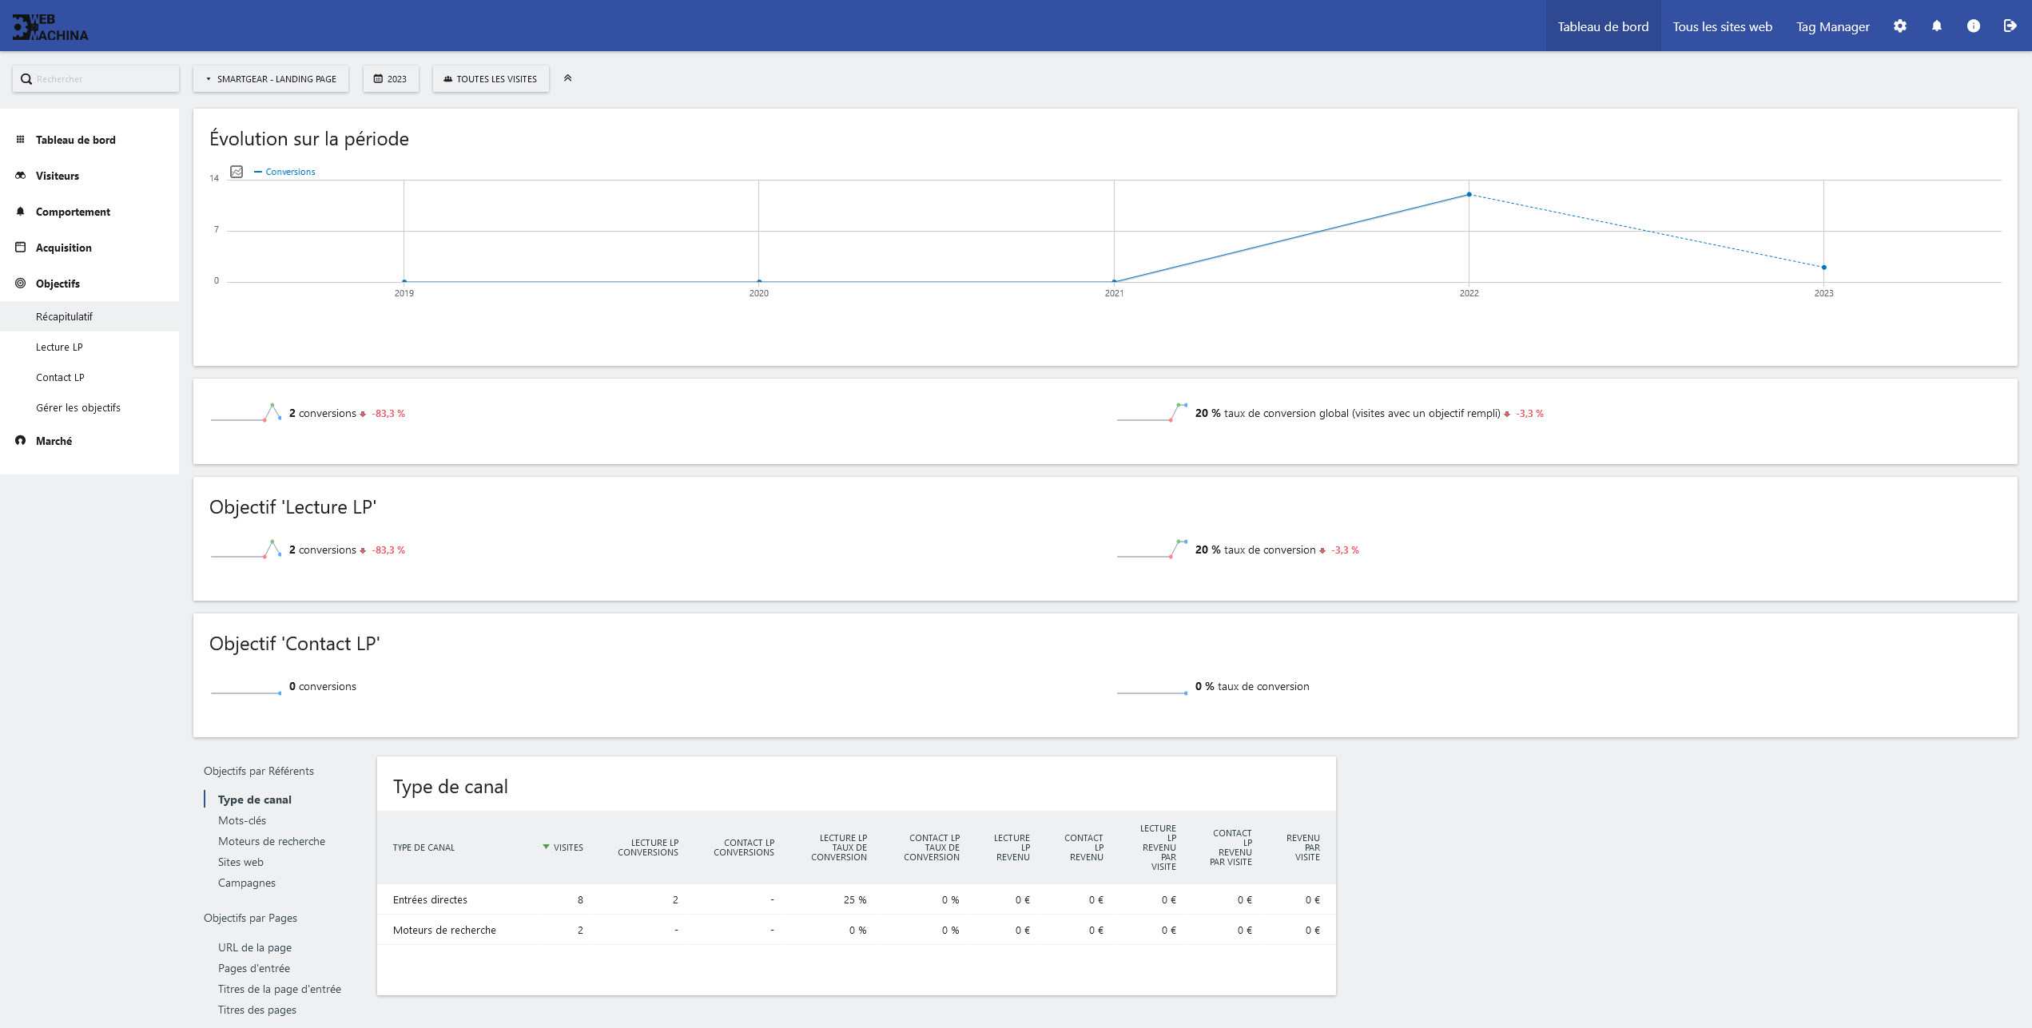Viewport: 2032px width, 1028px height.
Task: Click the chart metrics picker icon
Action: click(x=237, y=172)
